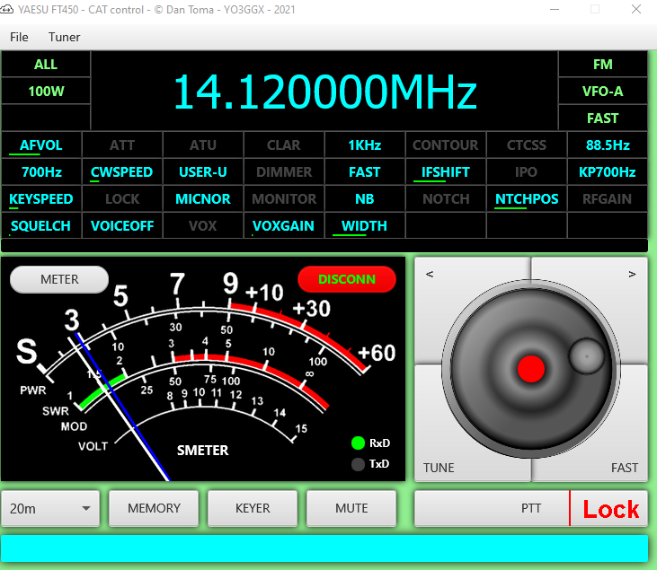The height and width of the screenshot is (570, 657).
Task: Adjust the WIDTH filter cell
Action: click(365, 225)
